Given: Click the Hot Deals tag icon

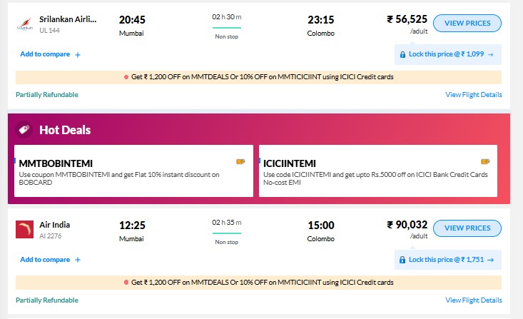Looking at the screenshot, I should click(x=24, y=129).
